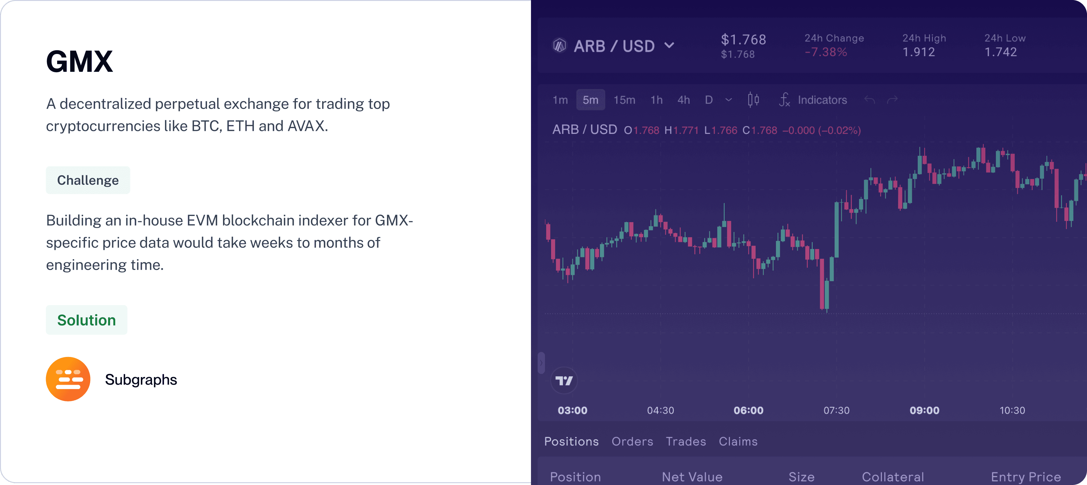Expand the timeframe interval chevron after D
Viewport: 1087px width, 485px height.
pos(729,100)
